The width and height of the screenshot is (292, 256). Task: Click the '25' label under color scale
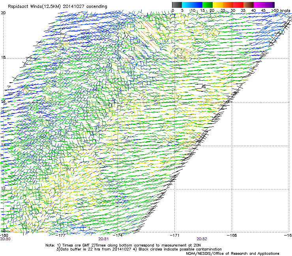(x=223, y=11)
